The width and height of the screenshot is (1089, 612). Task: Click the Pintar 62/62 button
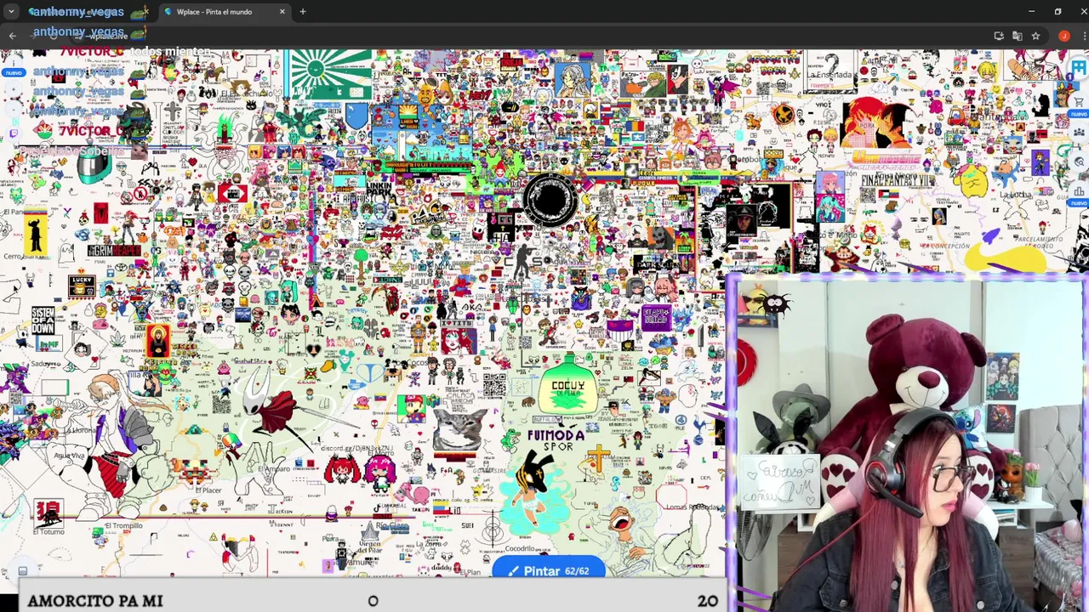point(549,571)
